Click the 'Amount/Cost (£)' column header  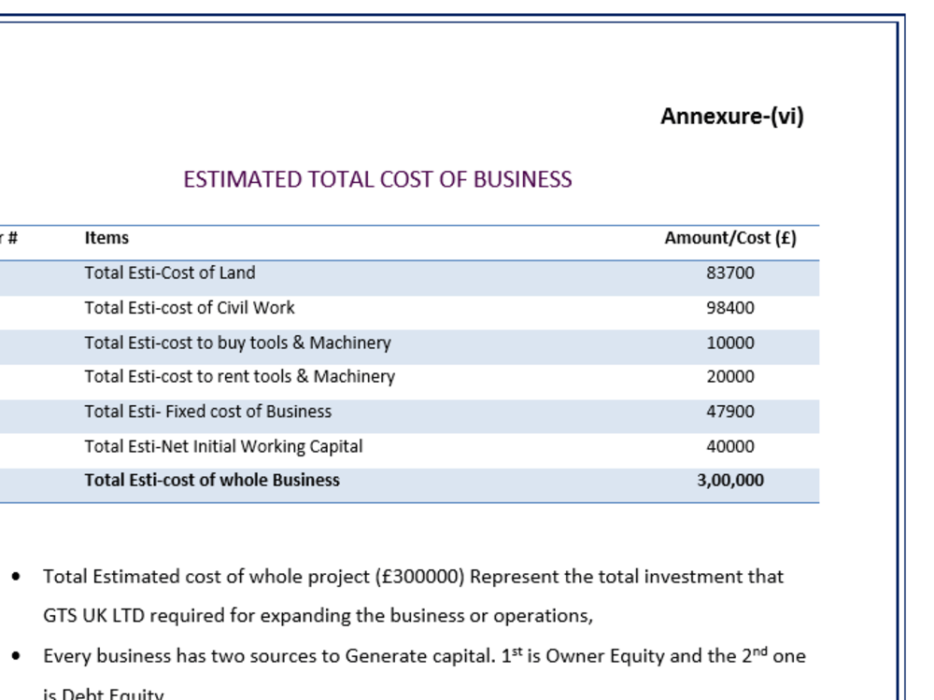click(730, 238)
